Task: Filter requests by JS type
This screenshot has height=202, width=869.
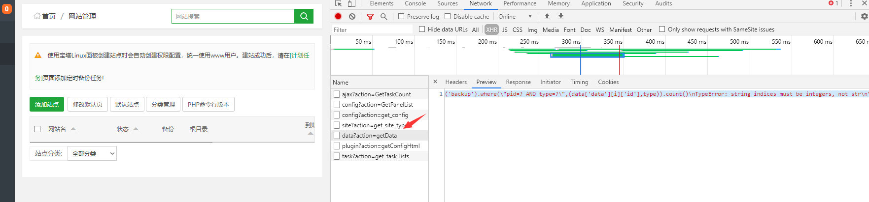Action: coord(505,29)
